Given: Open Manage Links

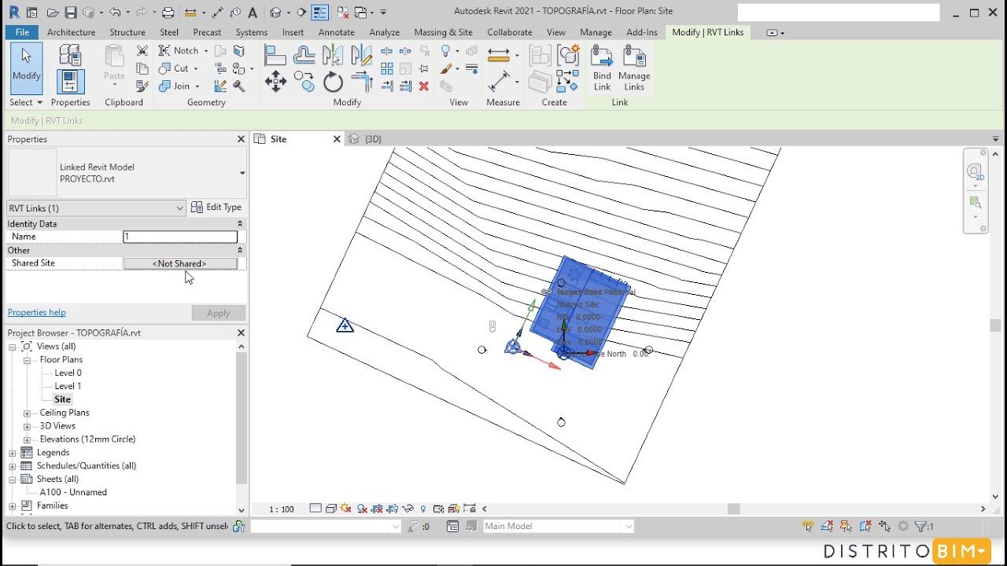Looking at the screenshot, I should click(634, 68).
